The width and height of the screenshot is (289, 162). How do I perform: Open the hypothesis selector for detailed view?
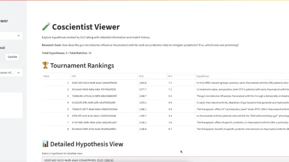point(165,160)
